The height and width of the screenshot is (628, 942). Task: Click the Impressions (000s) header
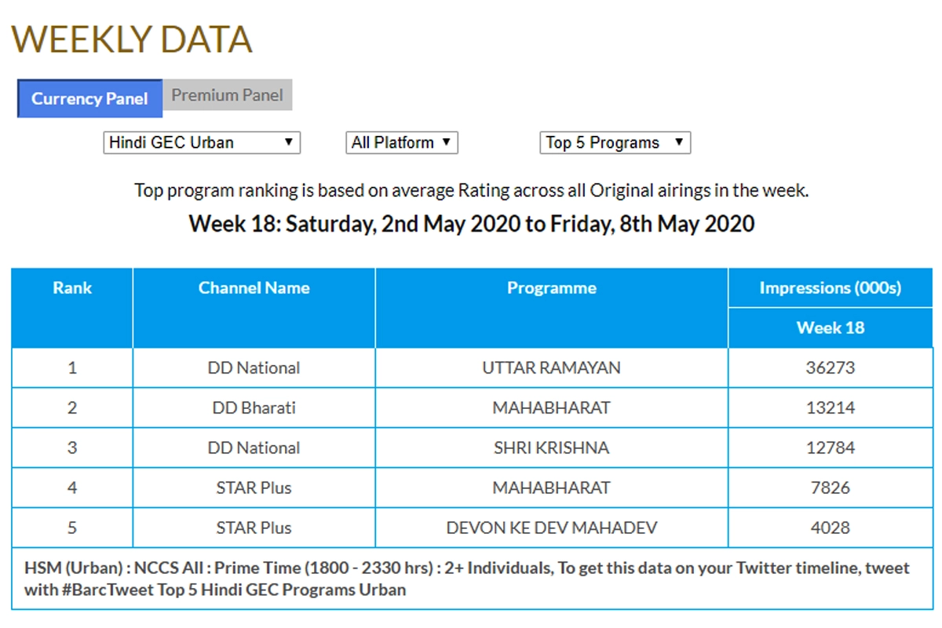[830, 288]
